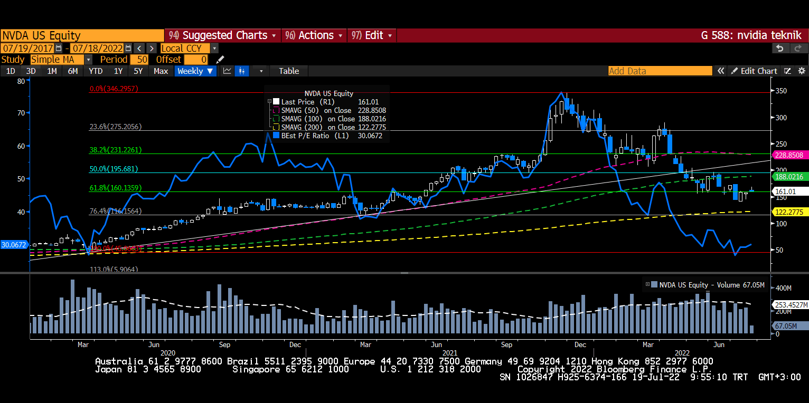The height and width of the screenshot is (403, 809).
Task: Click the start date 07/19/2017 field
Action: [27, 48]
